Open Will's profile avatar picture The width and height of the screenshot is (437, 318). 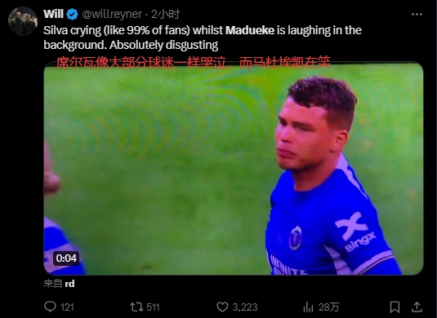pos(23,21)
